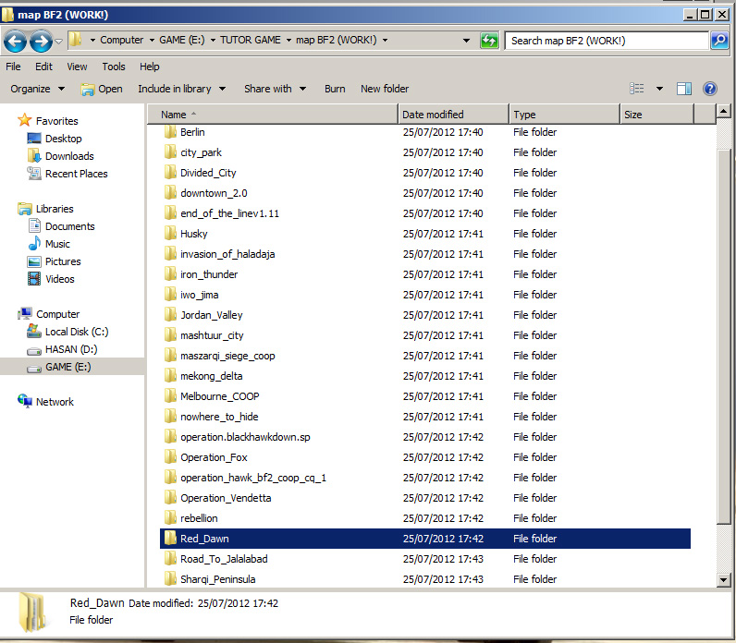Click the Road_To_Jalalabad folder name

(x=224, y=559)
